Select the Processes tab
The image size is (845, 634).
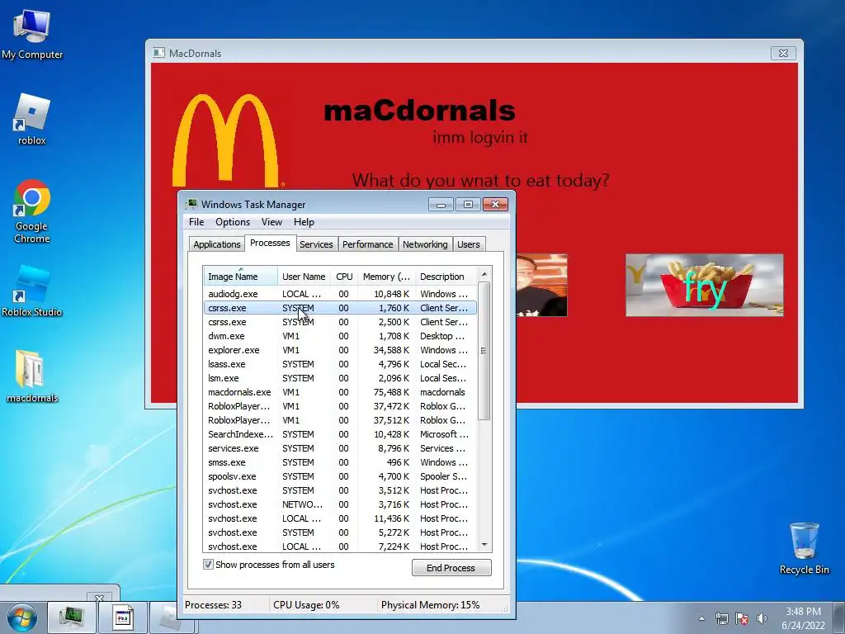270,244
